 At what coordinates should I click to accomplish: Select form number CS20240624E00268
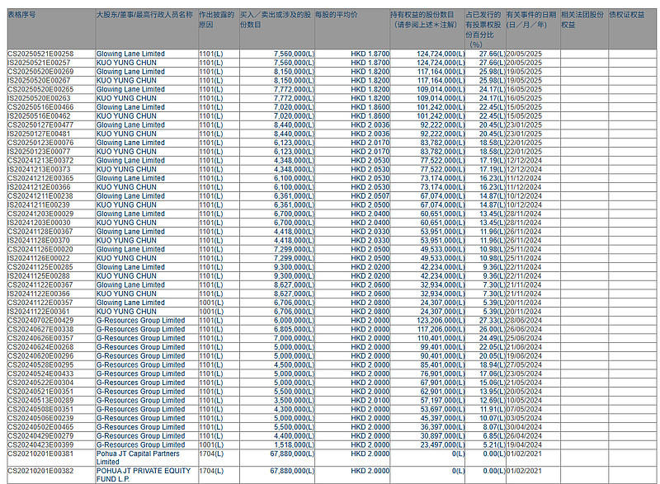(x=40, y=347)
